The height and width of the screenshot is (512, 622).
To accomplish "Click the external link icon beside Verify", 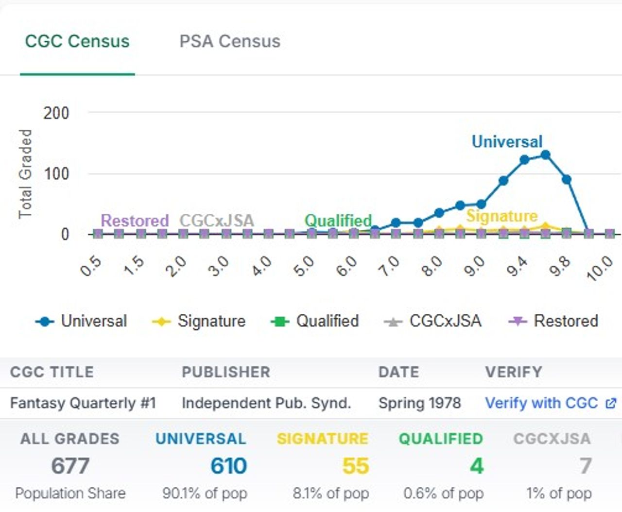I will click(x=611, y=403).
